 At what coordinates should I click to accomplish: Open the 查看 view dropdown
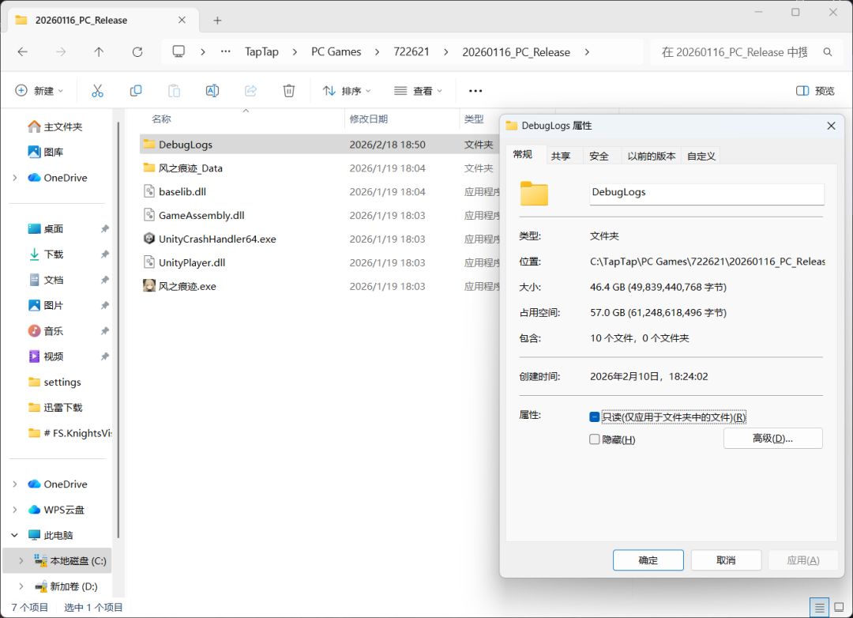(418, 91)
